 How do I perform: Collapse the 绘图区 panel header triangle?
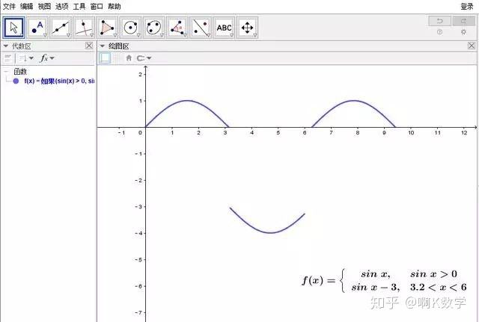(103, 46)
